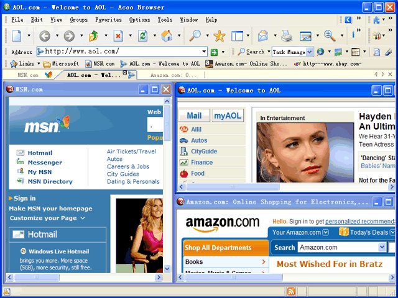The width and height of the screenshot is (398, 298).
Task: Click the Home house icon in toolbar
Action: coord(167,36)
